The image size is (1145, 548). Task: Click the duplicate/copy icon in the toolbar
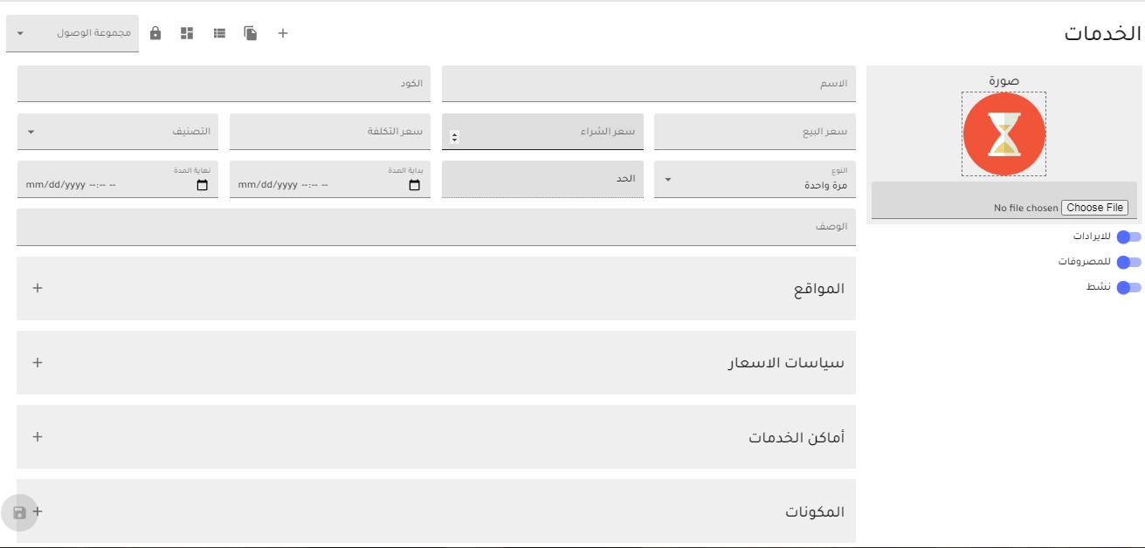[250, 32]
